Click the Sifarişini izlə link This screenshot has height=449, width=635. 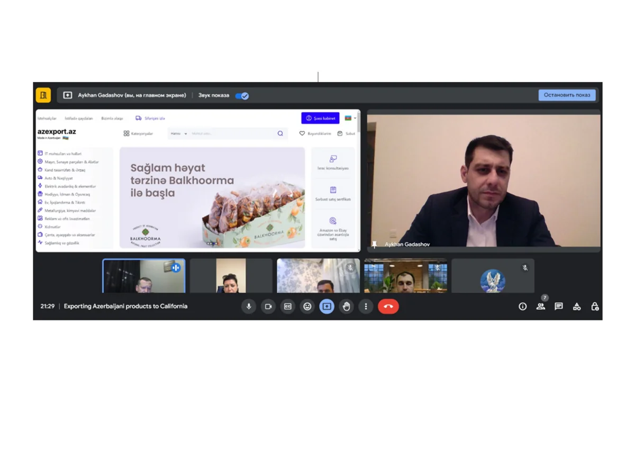pyautogui.click(x=150, y=118)
